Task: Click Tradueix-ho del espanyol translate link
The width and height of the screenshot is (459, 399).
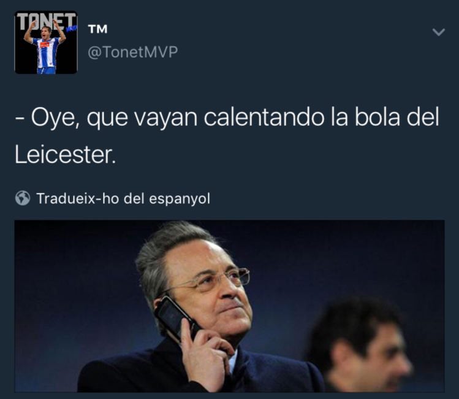Action: point(123,198)
